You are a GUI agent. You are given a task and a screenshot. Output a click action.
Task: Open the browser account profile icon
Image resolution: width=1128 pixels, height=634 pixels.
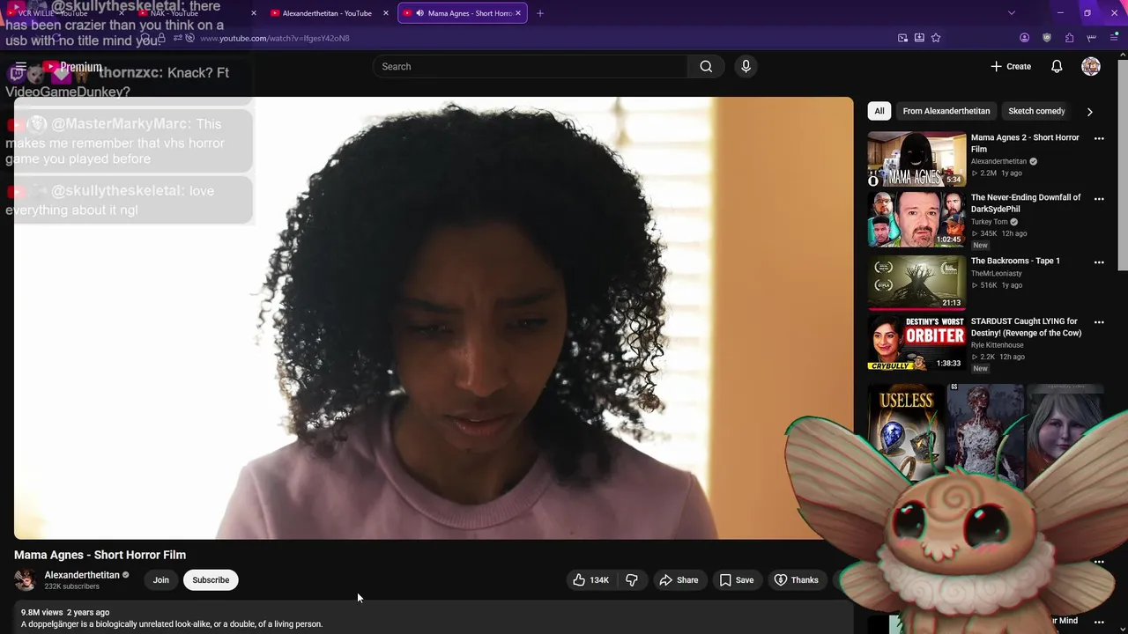pos(1024,38)
